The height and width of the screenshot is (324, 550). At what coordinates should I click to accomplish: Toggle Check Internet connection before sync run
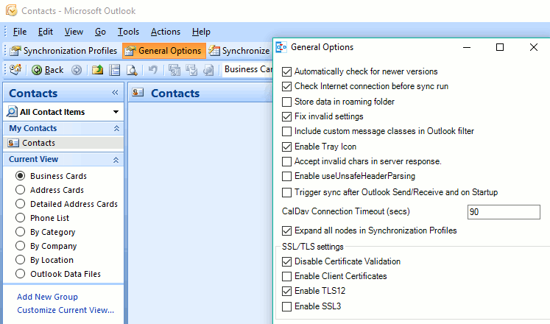(286, 86)
